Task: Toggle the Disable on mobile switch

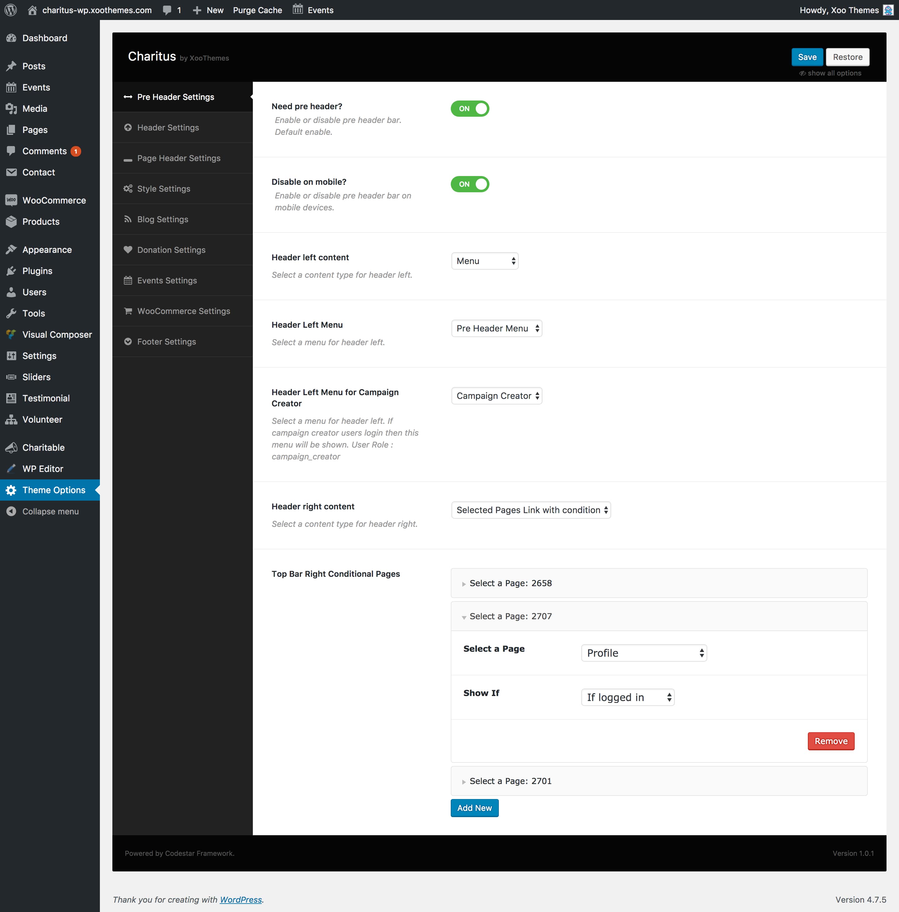Action: 470,184
